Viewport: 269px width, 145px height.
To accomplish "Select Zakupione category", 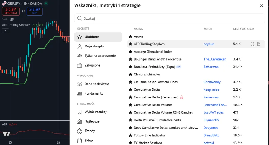I will [98, 65].
